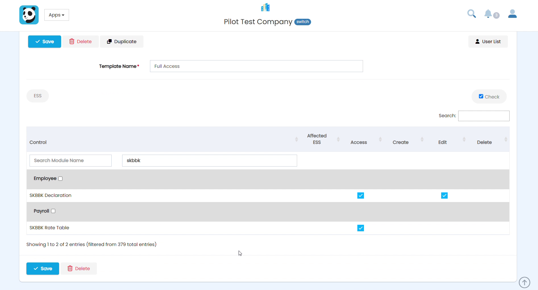
Task: Sort by the Access column arrows
Action: 380,139
